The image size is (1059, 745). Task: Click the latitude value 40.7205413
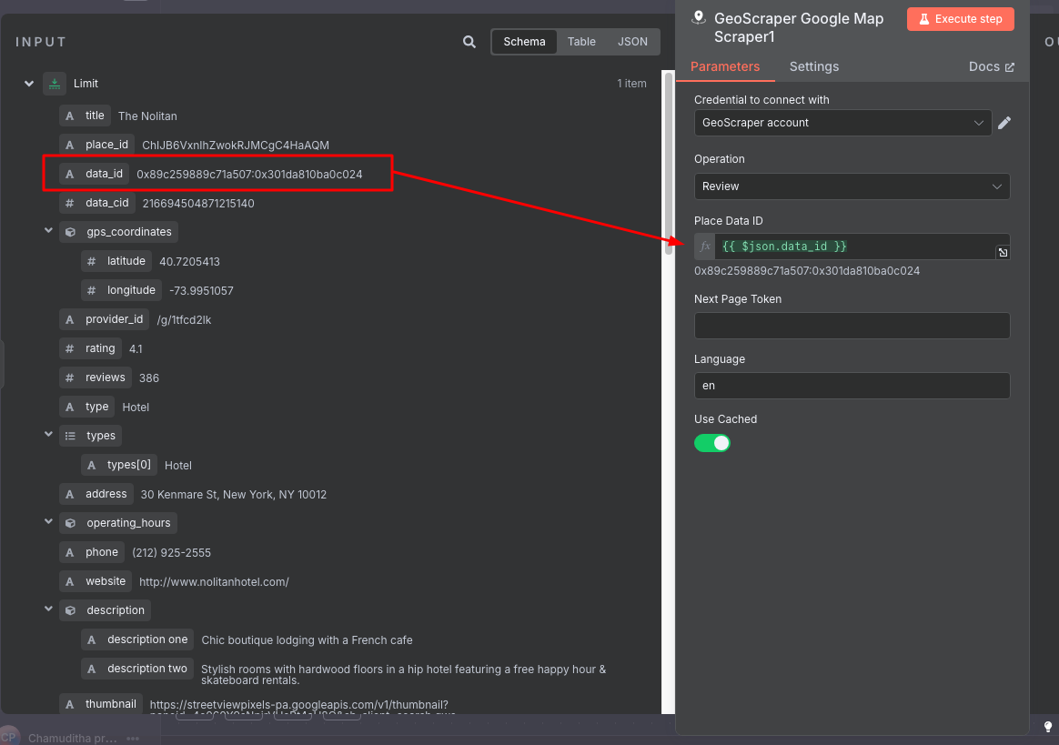click(189, 262)
